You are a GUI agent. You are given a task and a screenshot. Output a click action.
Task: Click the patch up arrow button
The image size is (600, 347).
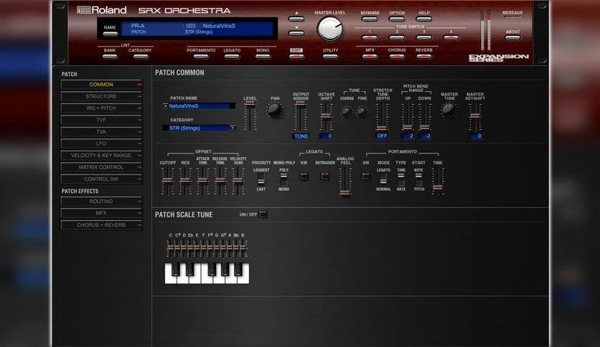point(296,19)
